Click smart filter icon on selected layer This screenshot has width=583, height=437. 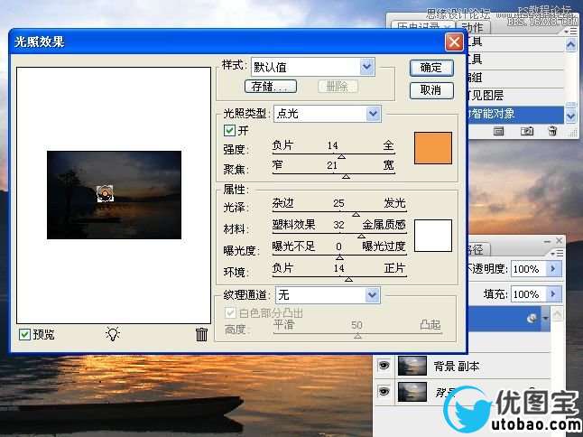click(532, 318)
